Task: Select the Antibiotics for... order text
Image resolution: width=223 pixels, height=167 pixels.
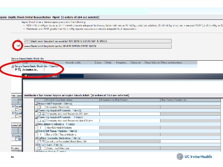Action: coord(30,70)
